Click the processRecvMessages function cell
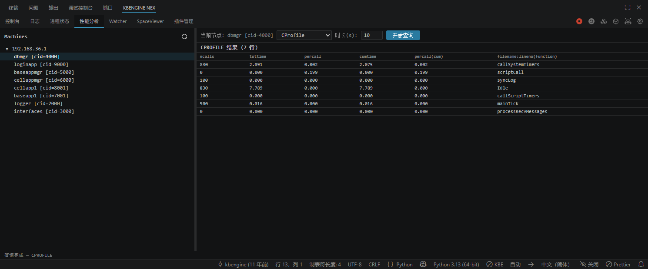648x269 pixels. tap(522, 111)
